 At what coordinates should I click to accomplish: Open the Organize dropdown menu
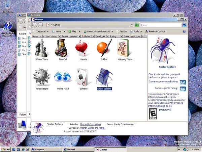[40, 31]
